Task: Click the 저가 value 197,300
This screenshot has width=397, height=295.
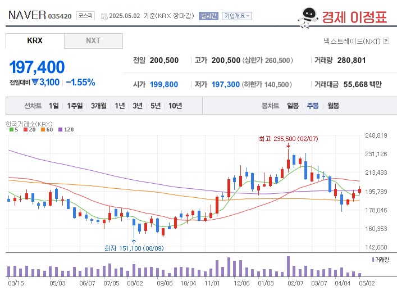Action: point(226,84)
